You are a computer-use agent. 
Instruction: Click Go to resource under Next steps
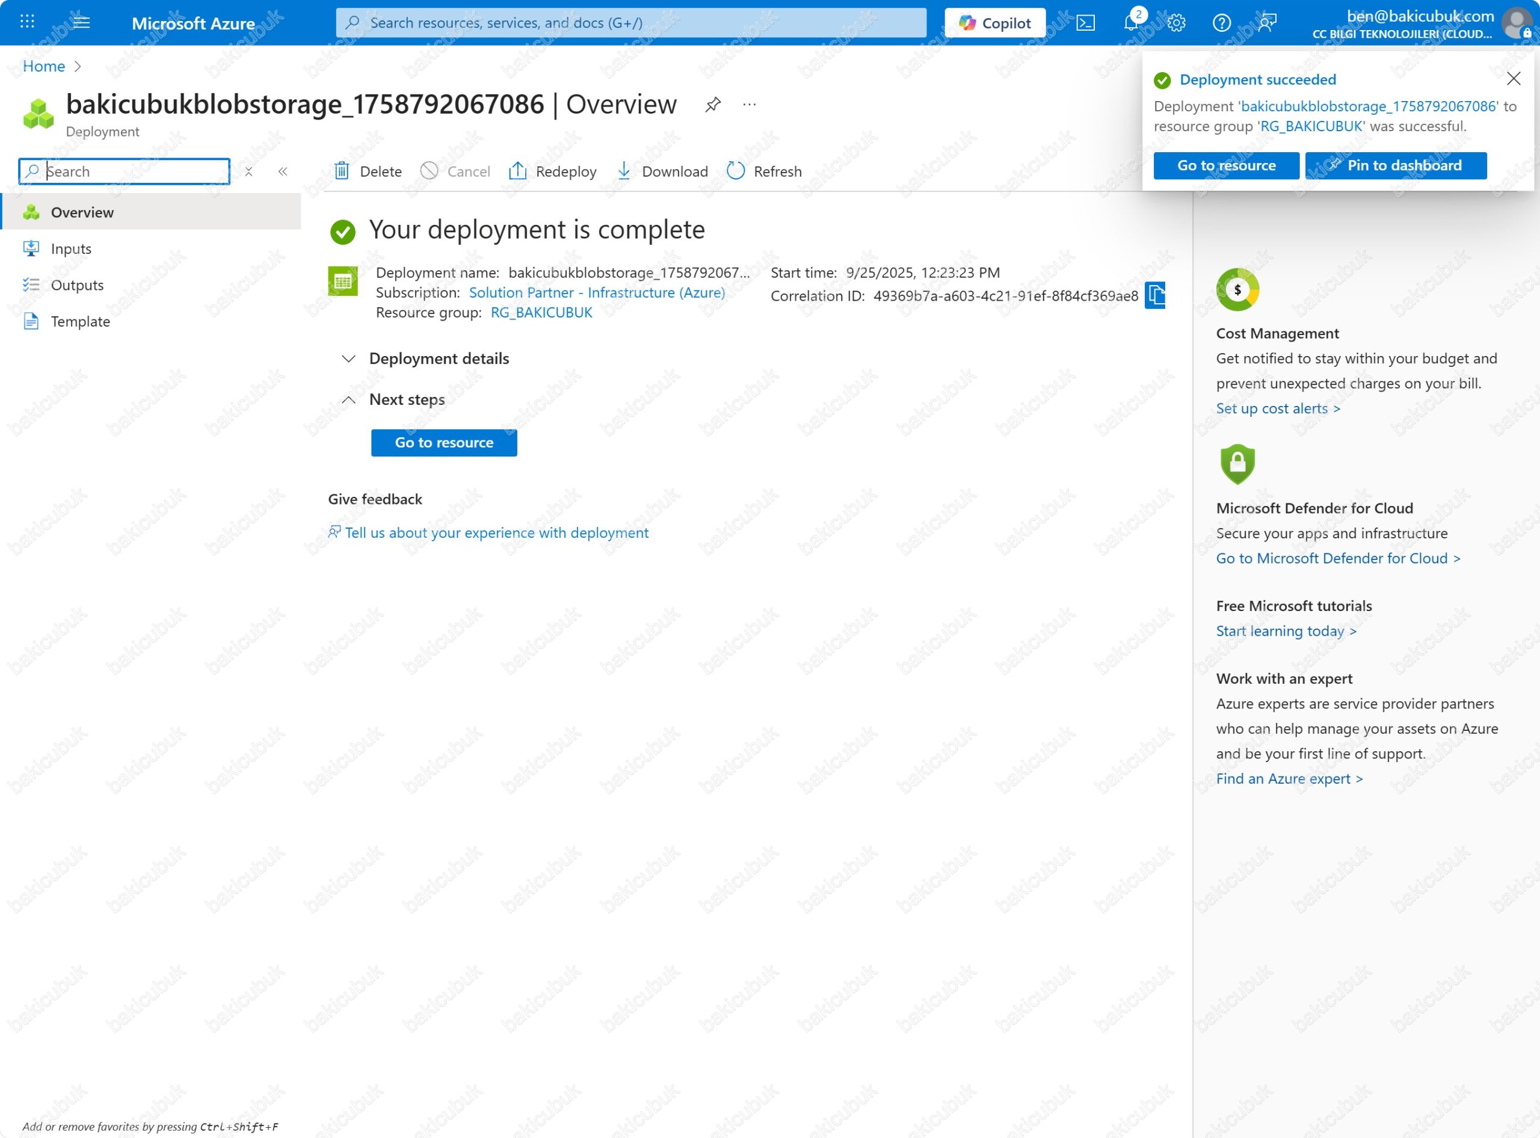444,443
